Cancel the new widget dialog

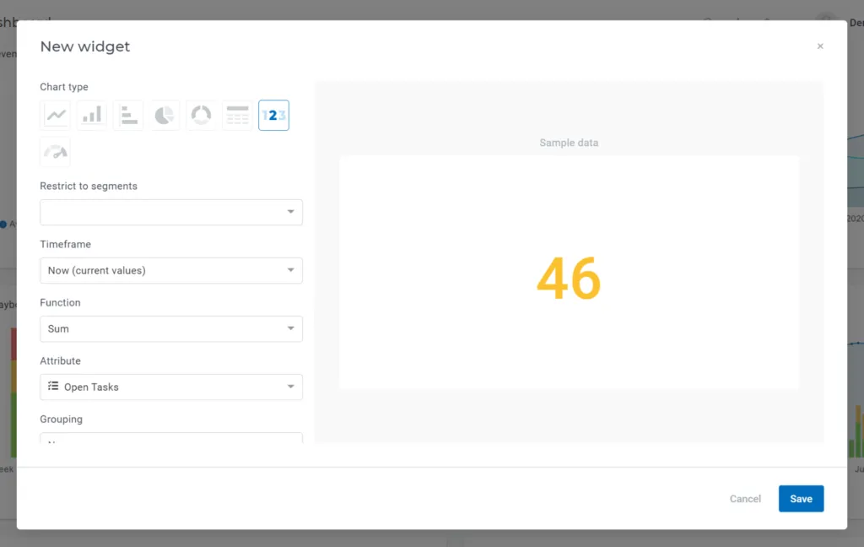tap(745, 499)
